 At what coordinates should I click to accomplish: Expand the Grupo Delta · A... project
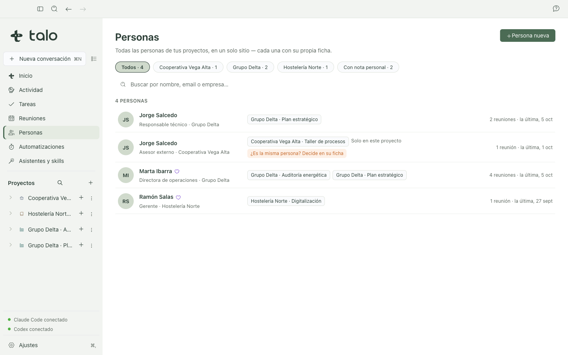click(x=11, y=229)
